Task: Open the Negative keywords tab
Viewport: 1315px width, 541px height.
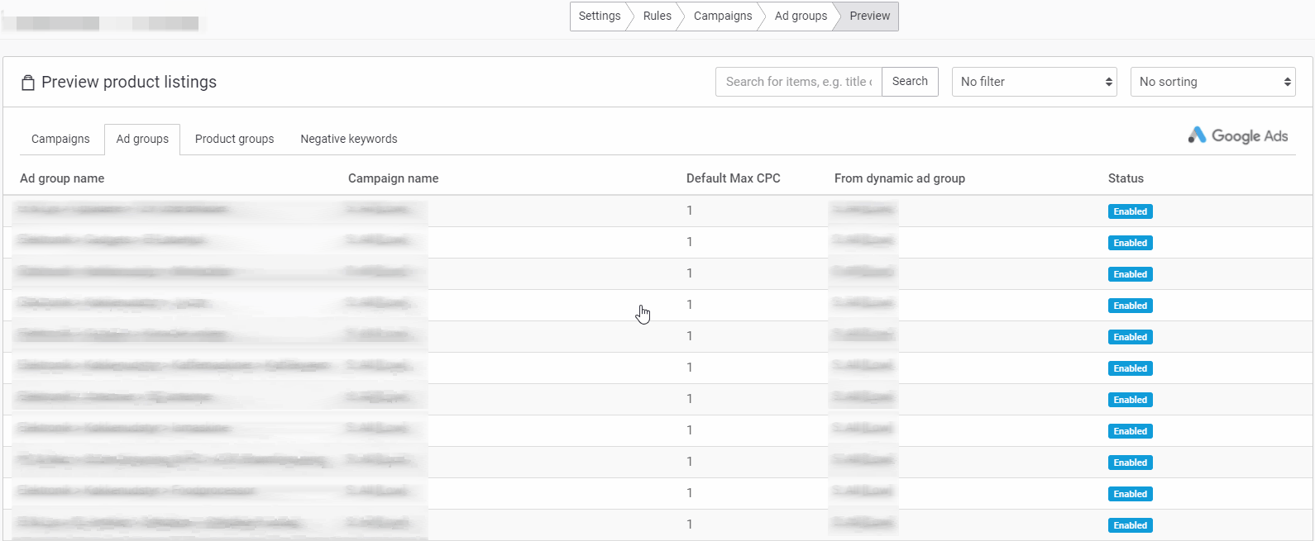Action: click(348, 139)
